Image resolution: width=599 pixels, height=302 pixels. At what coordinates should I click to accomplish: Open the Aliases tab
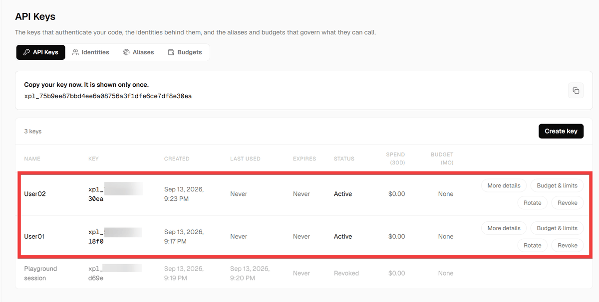tap(138, 52)
